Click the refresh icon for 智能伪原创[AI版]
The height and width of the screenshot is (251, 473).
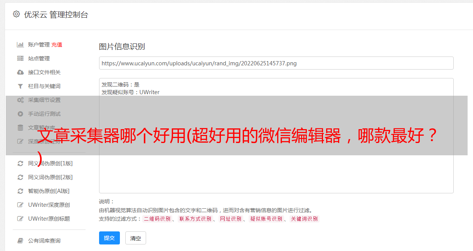pyautogui.click(x=20, y=191)
